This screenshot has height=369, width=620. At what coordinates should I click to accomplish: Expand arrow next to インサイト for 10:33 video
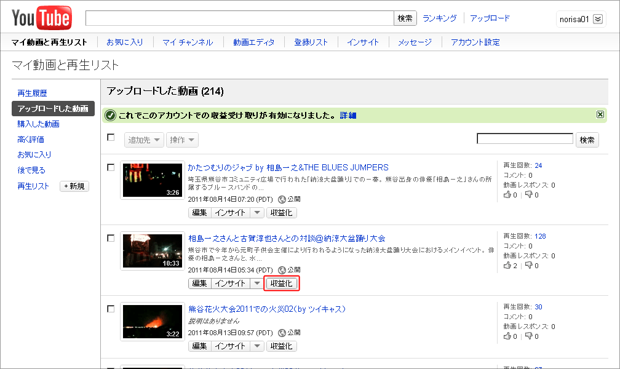pyautogui.click(x=257, y=284)
